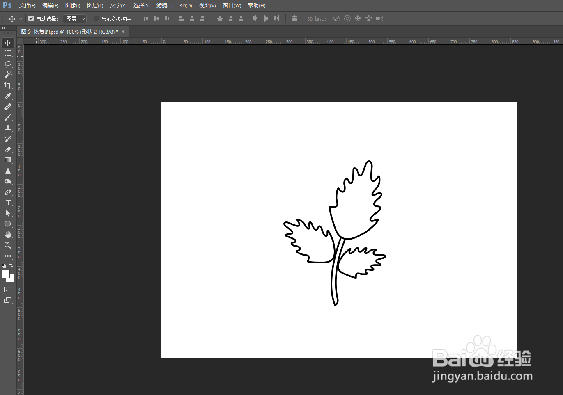Select the Eyedropper tool

pos(8,96)
